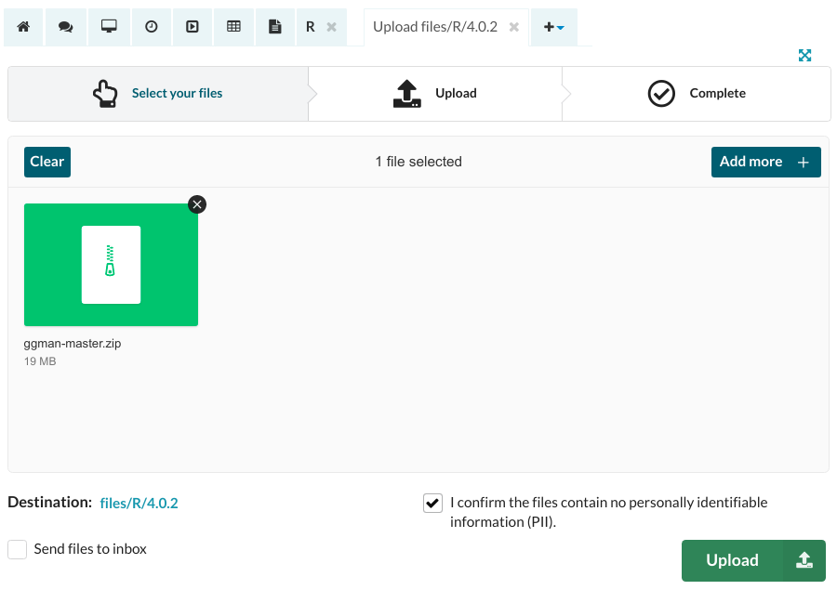Open the chat bubbles tab
Screen dimensions: 837x590
pyautogui.click(x=66, y=27)
